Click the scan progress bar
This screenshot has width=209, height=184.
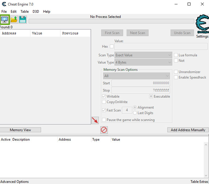pyautogui.click(x=111, y=21)
